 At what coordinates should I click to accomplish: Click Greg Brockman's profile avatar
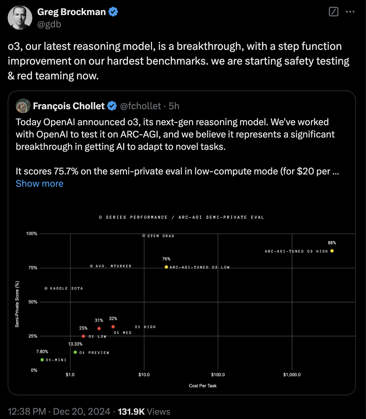click(x=20, y=18)
